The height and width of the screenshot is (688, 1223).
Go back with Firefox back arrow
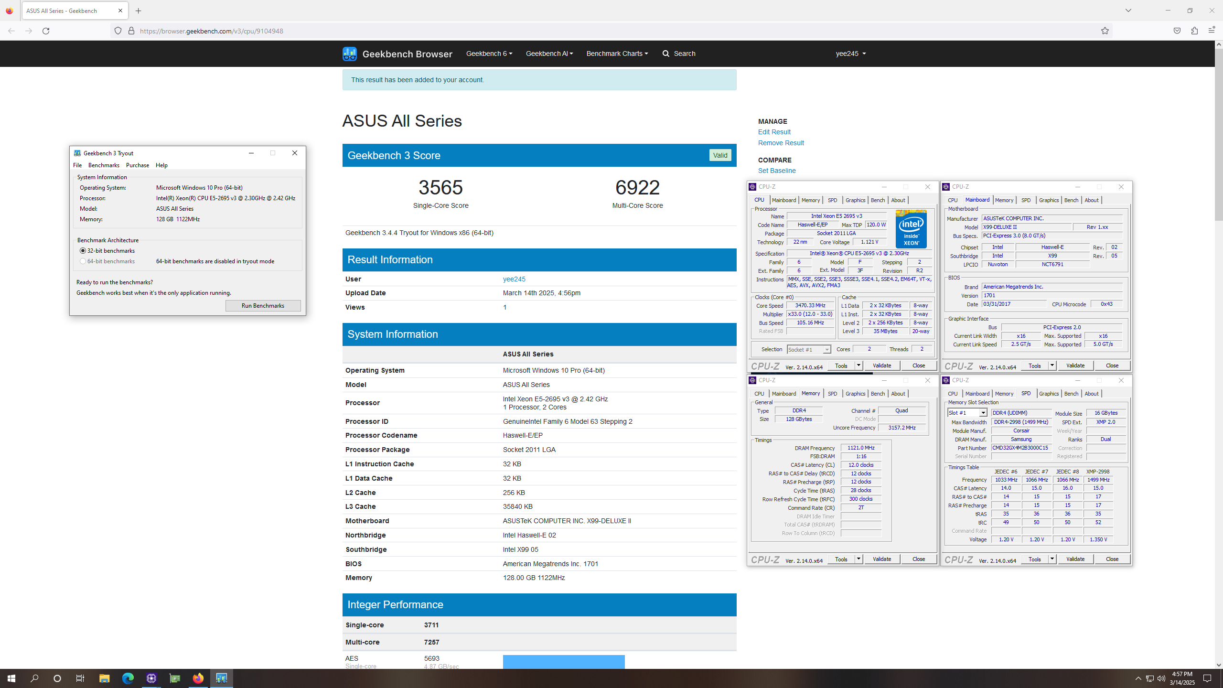tap(11, 31)
